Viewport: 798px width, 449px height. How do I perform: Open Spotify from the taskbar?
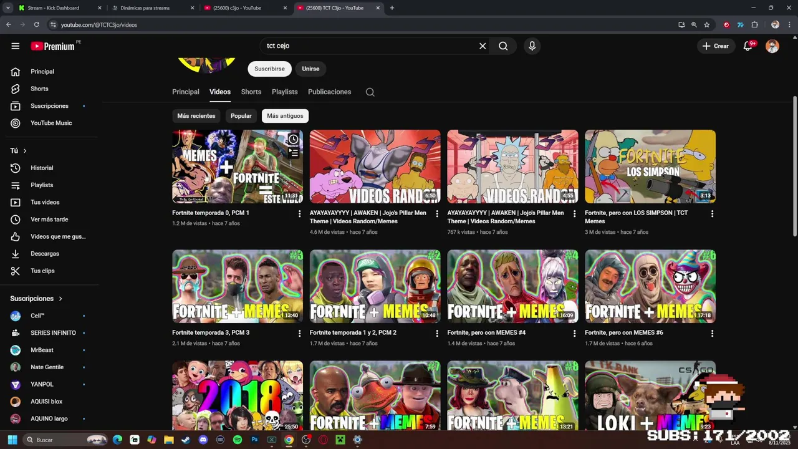[238, 440]
